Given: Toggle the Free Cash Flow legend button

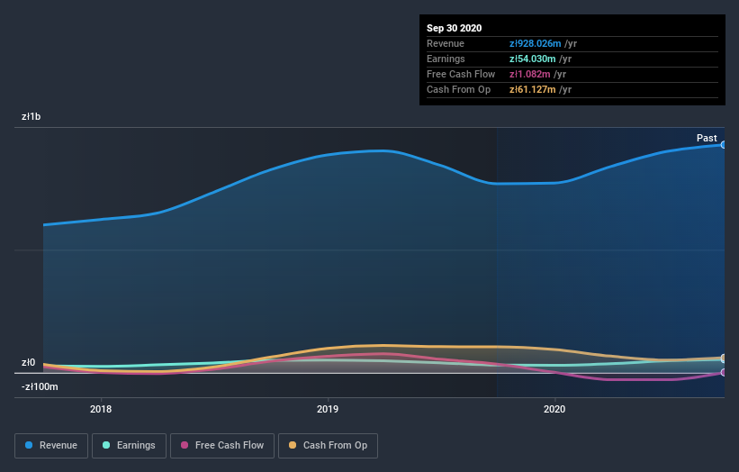Looking at the screenshot, I should click(x=222, y=446).
